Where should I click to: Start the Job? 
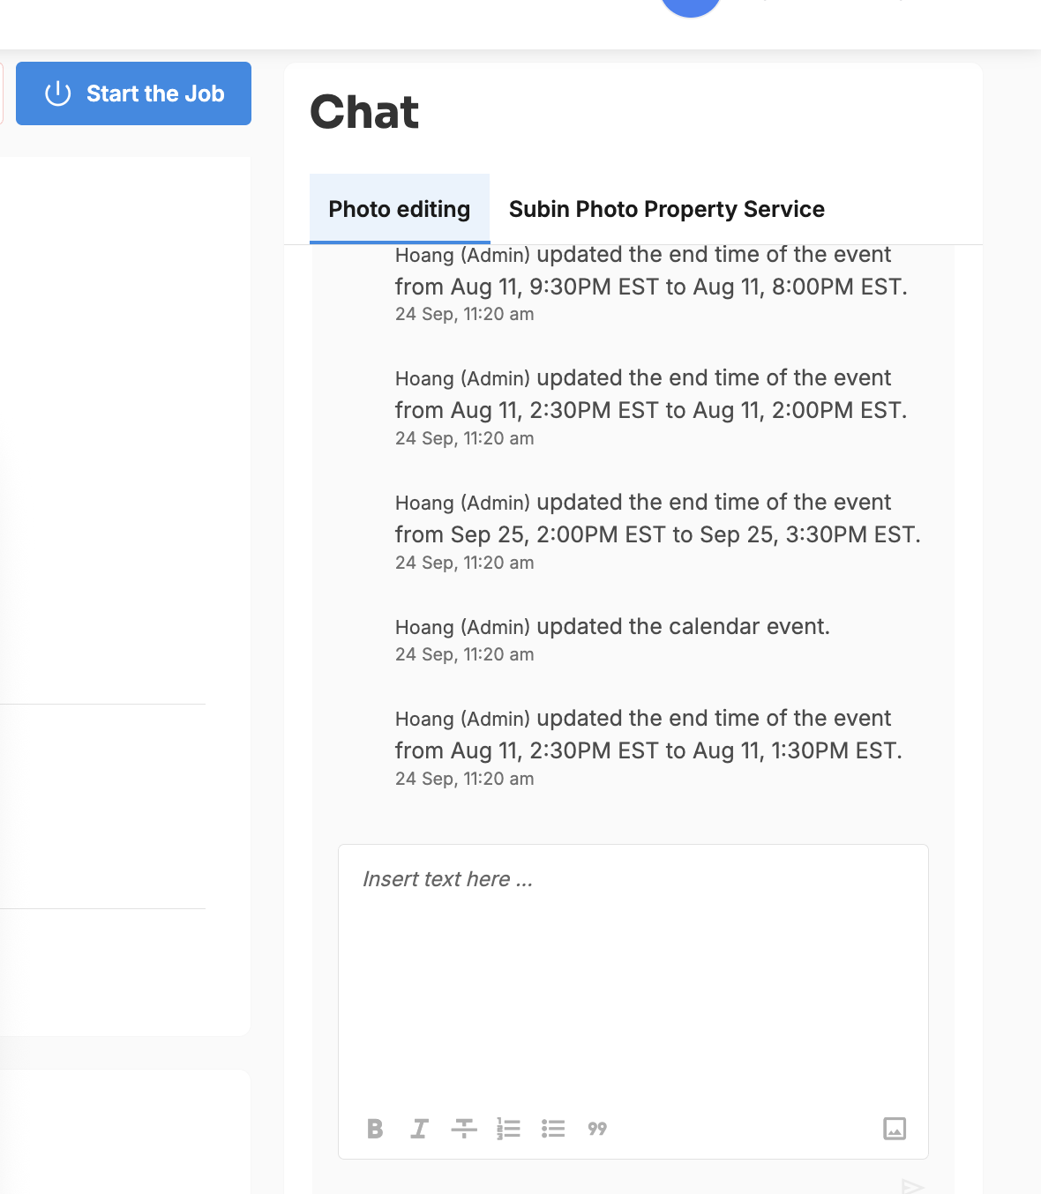[133, 93]
